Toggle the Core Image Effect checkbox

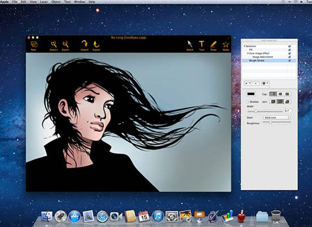pos(290,54)
